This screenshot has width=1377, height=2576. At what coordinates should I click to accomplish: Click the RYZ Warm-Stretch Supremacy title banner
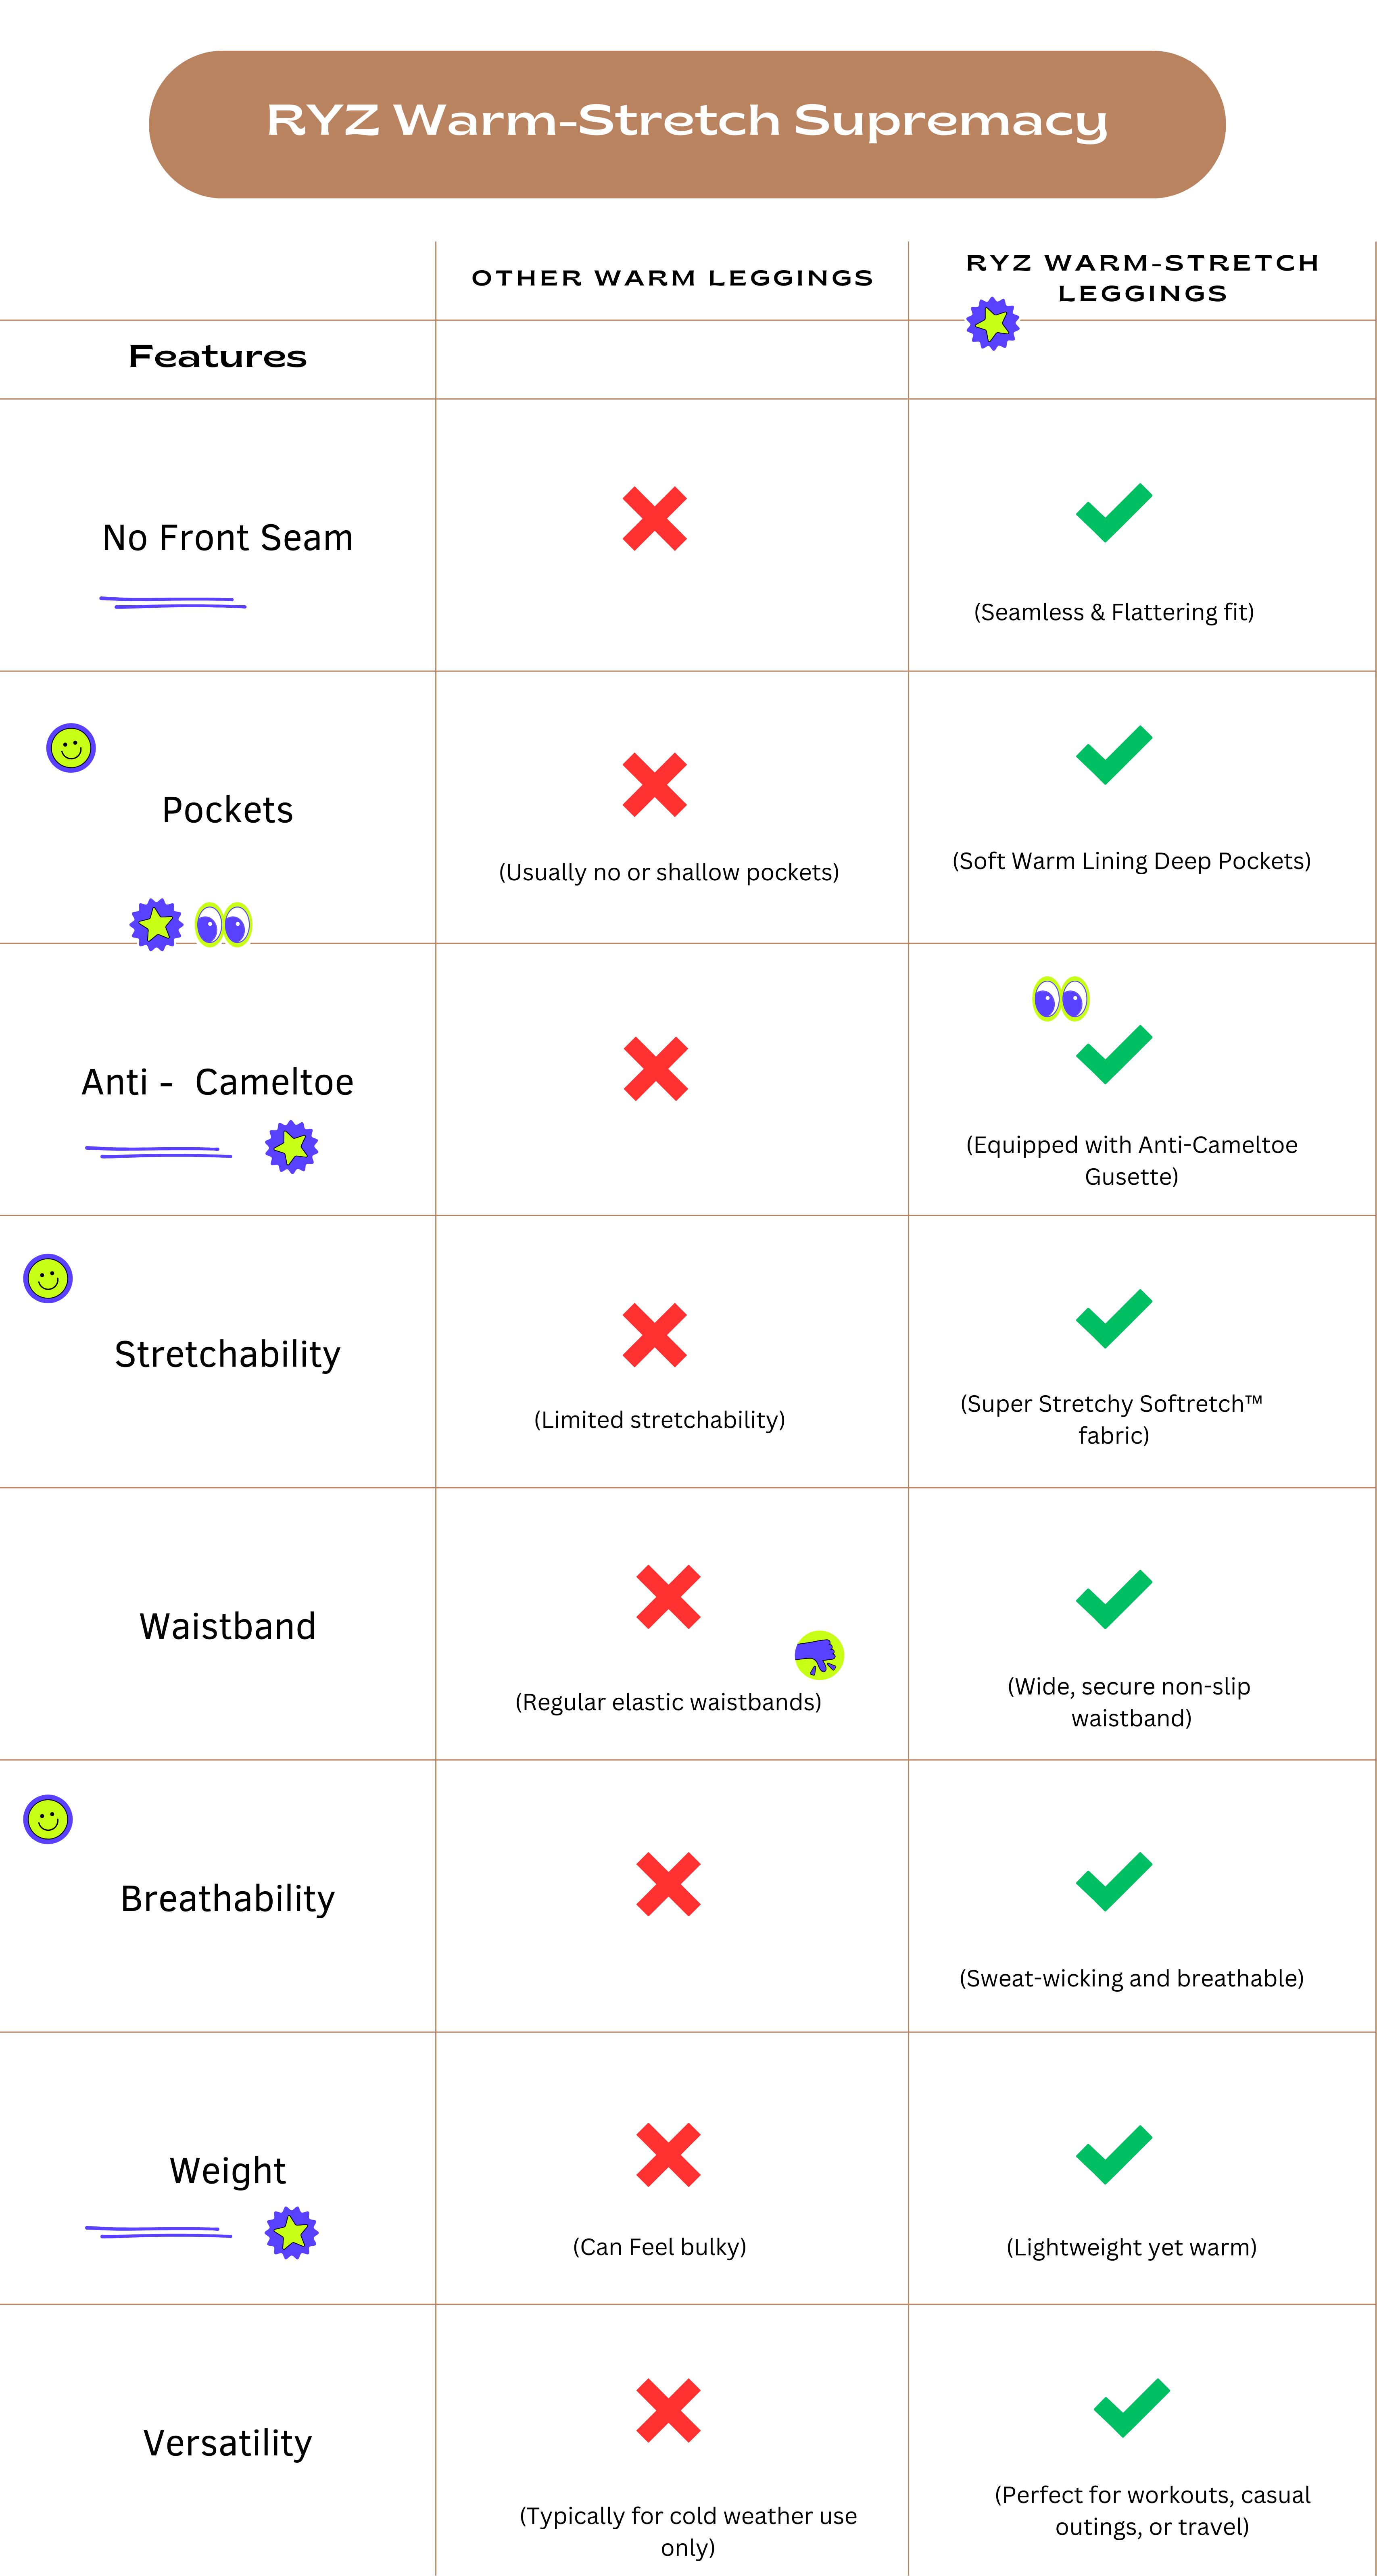687,124
